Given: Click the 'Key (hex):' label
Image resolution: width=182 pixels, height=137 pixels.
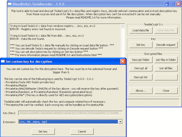Looking at the screenshot, I should coord(9,113).
